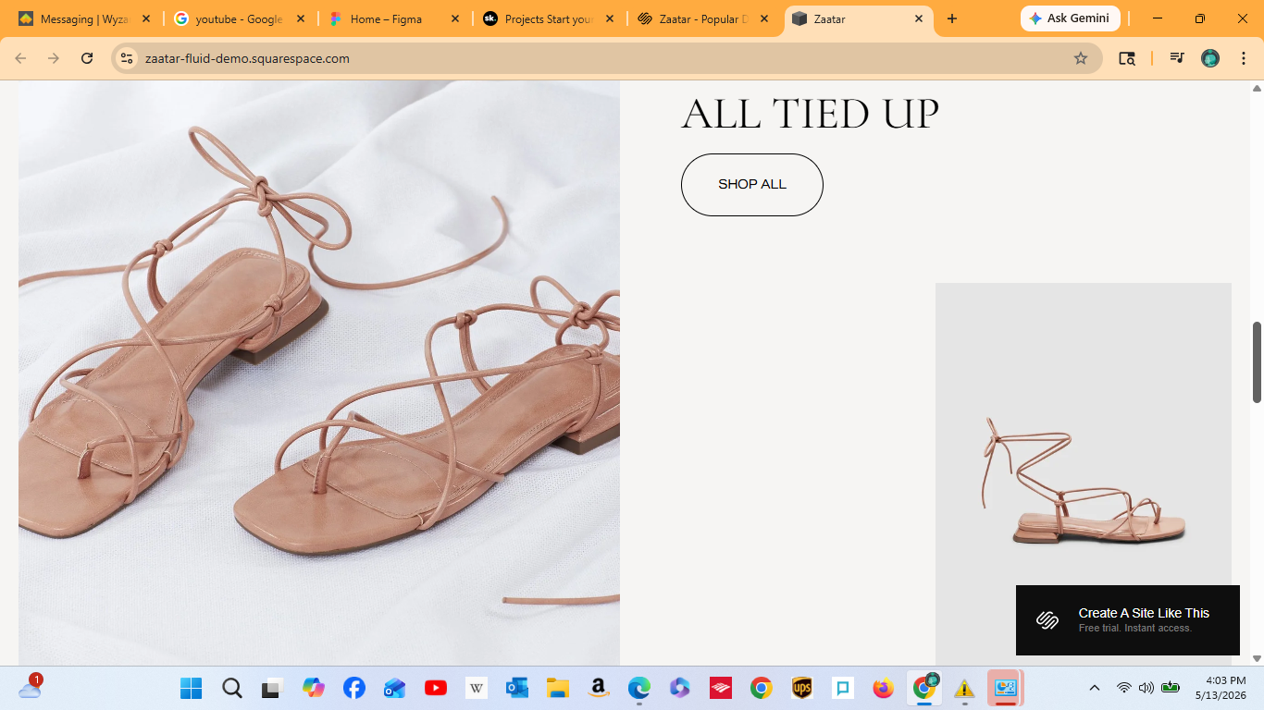
Task: Open the Create A Site Like This banner
Action: point(1127,620)
